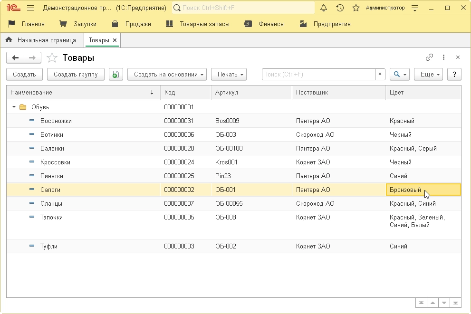
Task: Open the Еще dropdown menu
Action: point(428,75)
